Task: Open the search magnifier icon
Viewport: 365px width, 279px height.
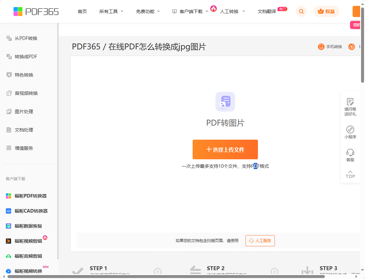Action: 301,11
